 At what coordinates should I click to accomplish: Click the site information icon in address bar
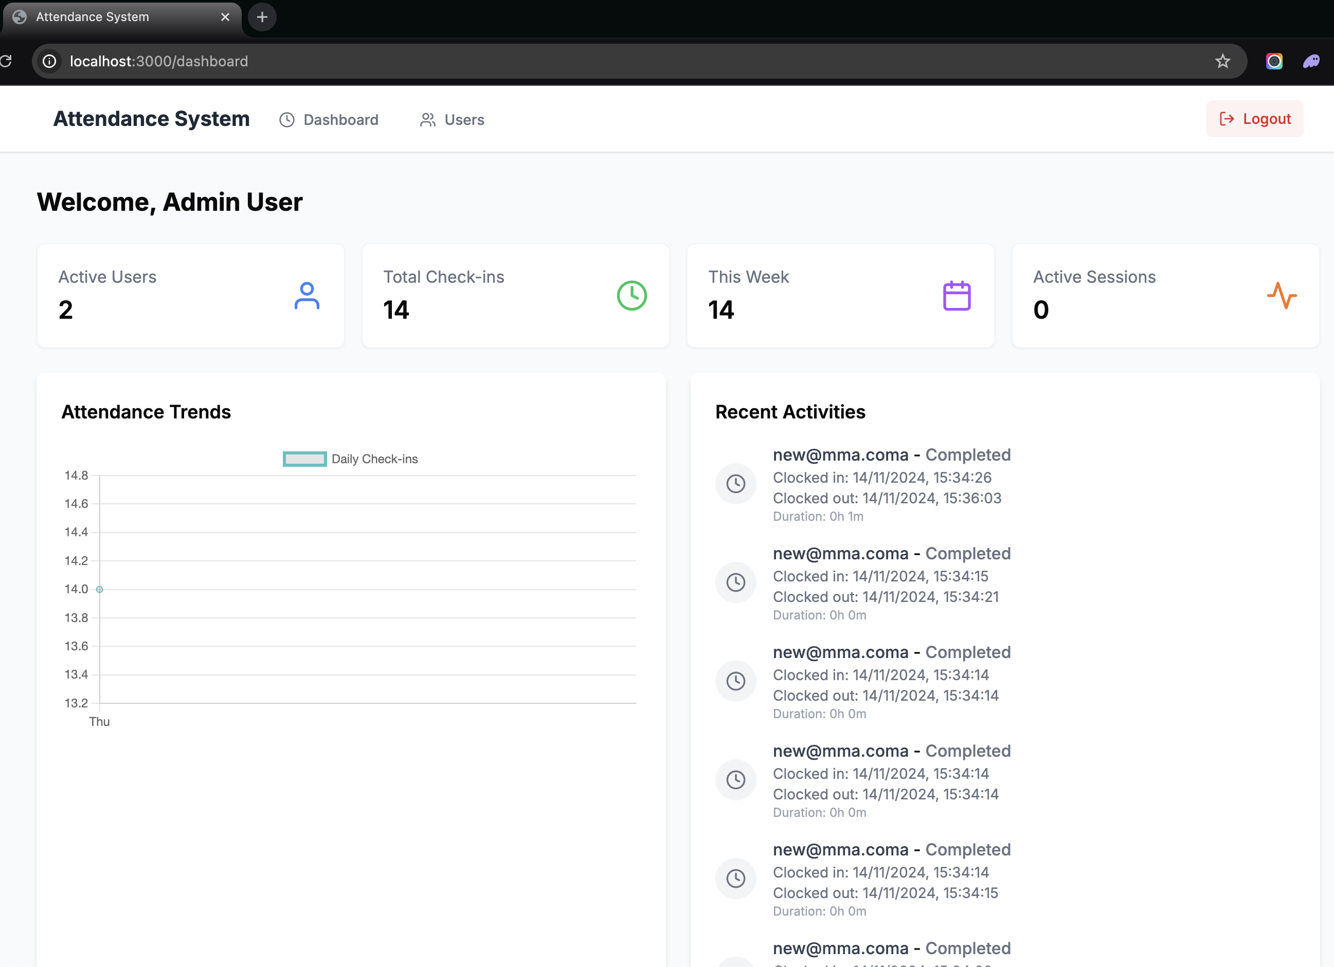pyautogui.click(x=49, y=61)
